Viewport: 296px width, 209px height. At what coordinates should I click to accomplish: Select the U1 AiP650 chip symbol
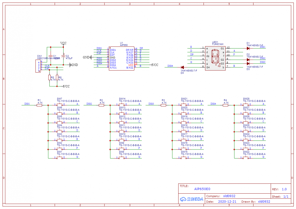pos(121,58)
